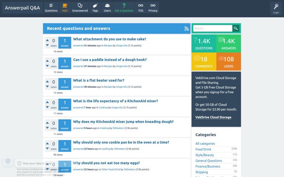Open Gingervitis profile on make cake question

122,46
